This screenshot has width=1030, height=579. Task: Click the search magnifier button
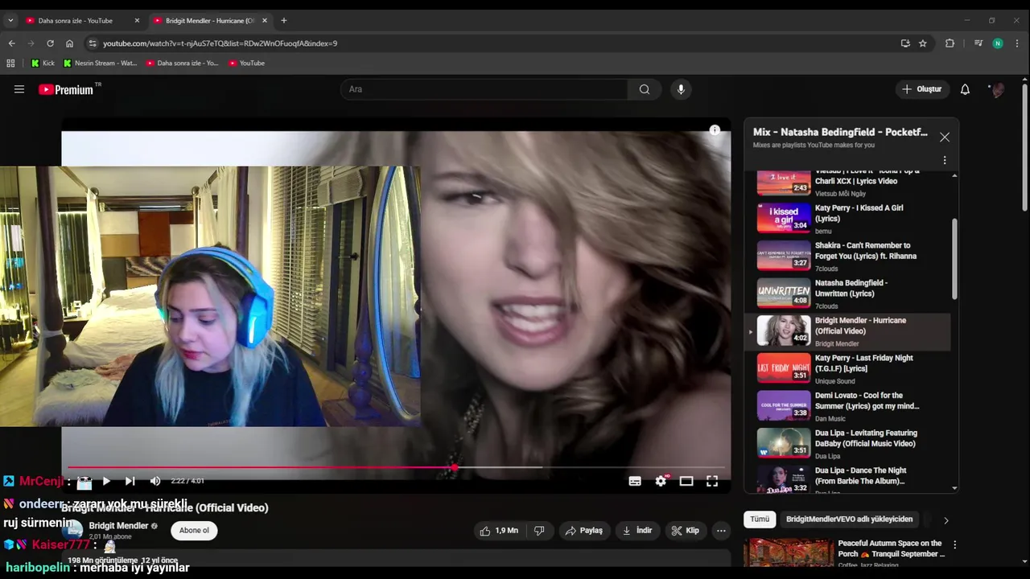click(x=645, y=89)
